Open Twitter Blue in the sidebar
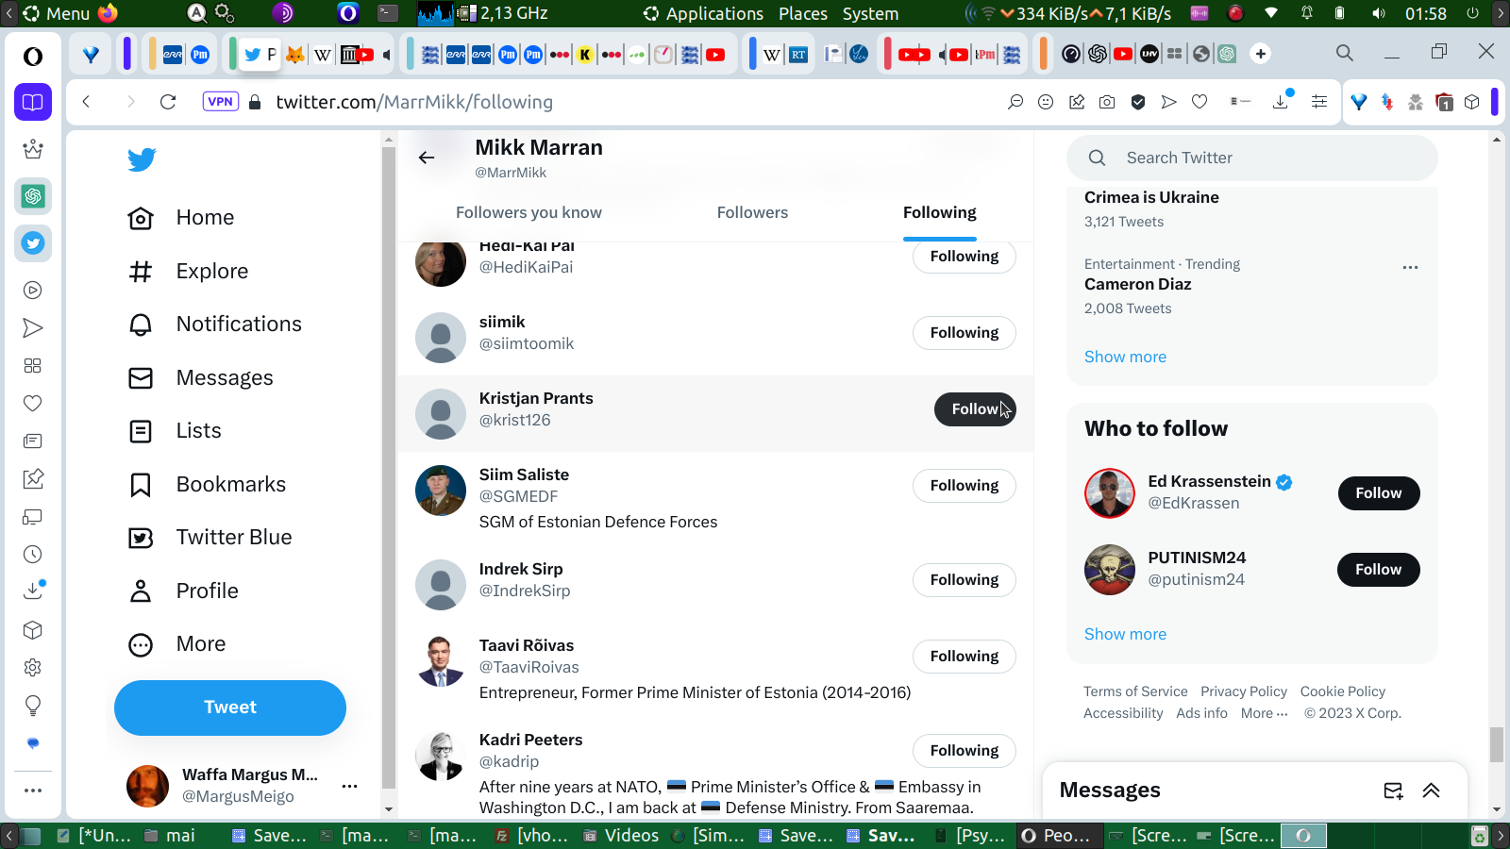The height and width of the screenshot is (849, 1510). tap(210, 538)
